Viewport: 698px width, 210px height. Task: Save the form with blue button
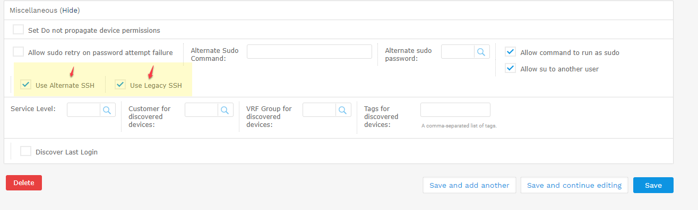(653, 185)
